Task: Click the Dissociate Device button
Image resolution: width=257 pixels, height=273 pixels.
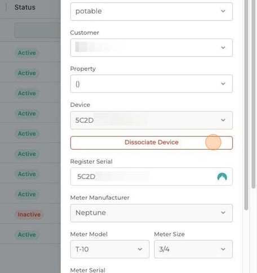Action: coord(152,143)
